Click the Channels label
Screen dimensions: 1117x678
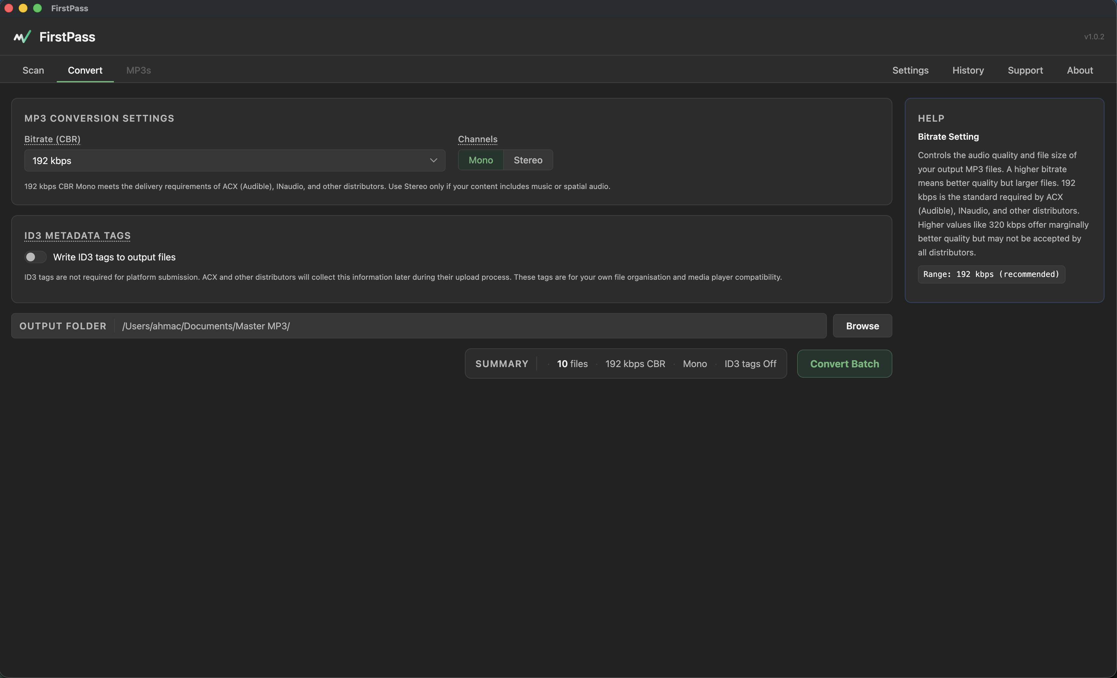[477, 139]
